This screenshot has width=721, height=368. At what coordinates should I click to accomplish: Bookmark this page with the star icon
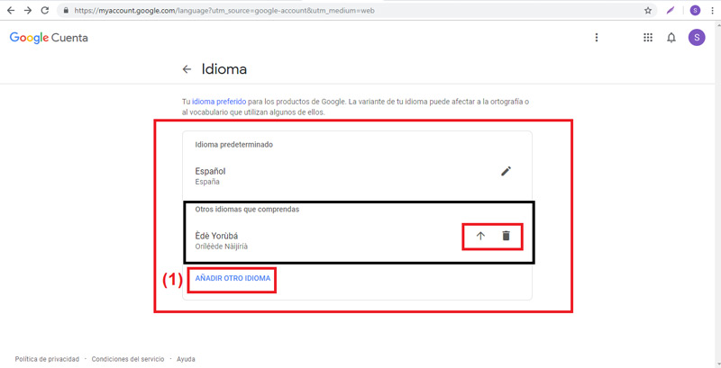point(648,10)
